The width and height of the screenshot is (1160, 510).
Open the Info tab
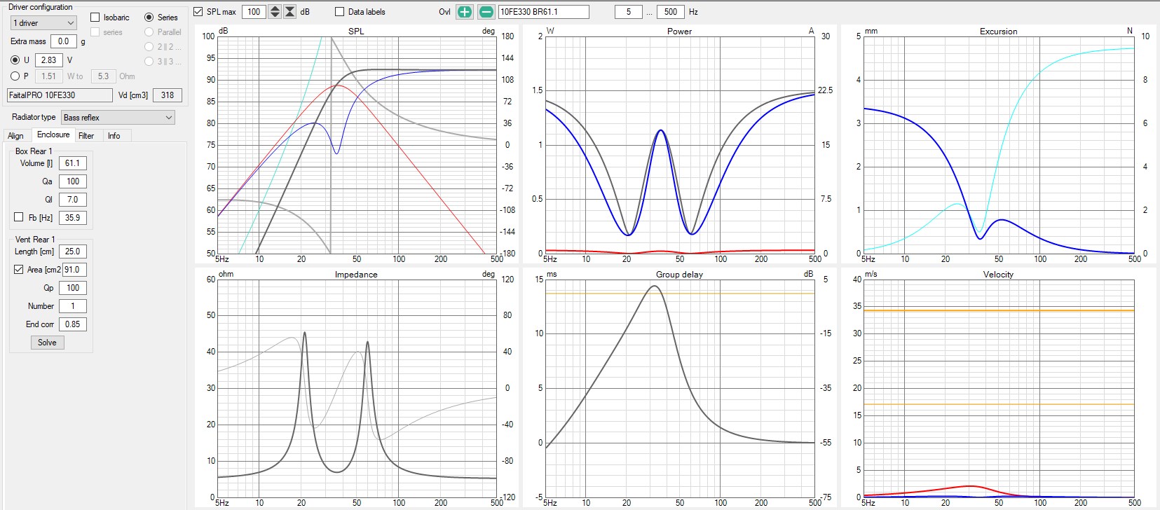click(x=114, y=136)
